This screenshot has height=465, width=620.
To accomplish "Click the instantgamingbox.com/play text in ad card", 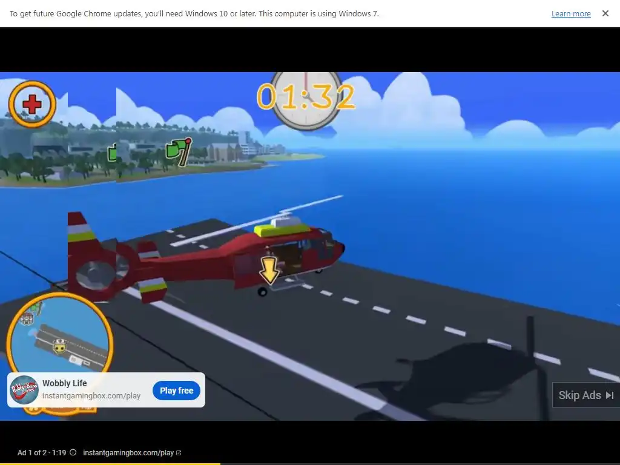I will (x=91, y=396).
